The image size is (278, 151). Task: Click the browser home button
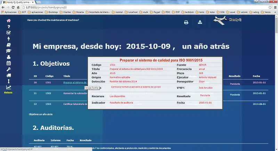tap(18, 7)
